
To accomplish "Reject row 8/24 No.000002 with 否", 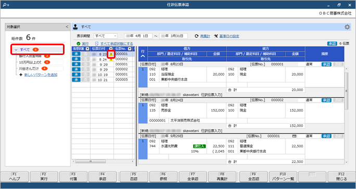I will (85, 59).
